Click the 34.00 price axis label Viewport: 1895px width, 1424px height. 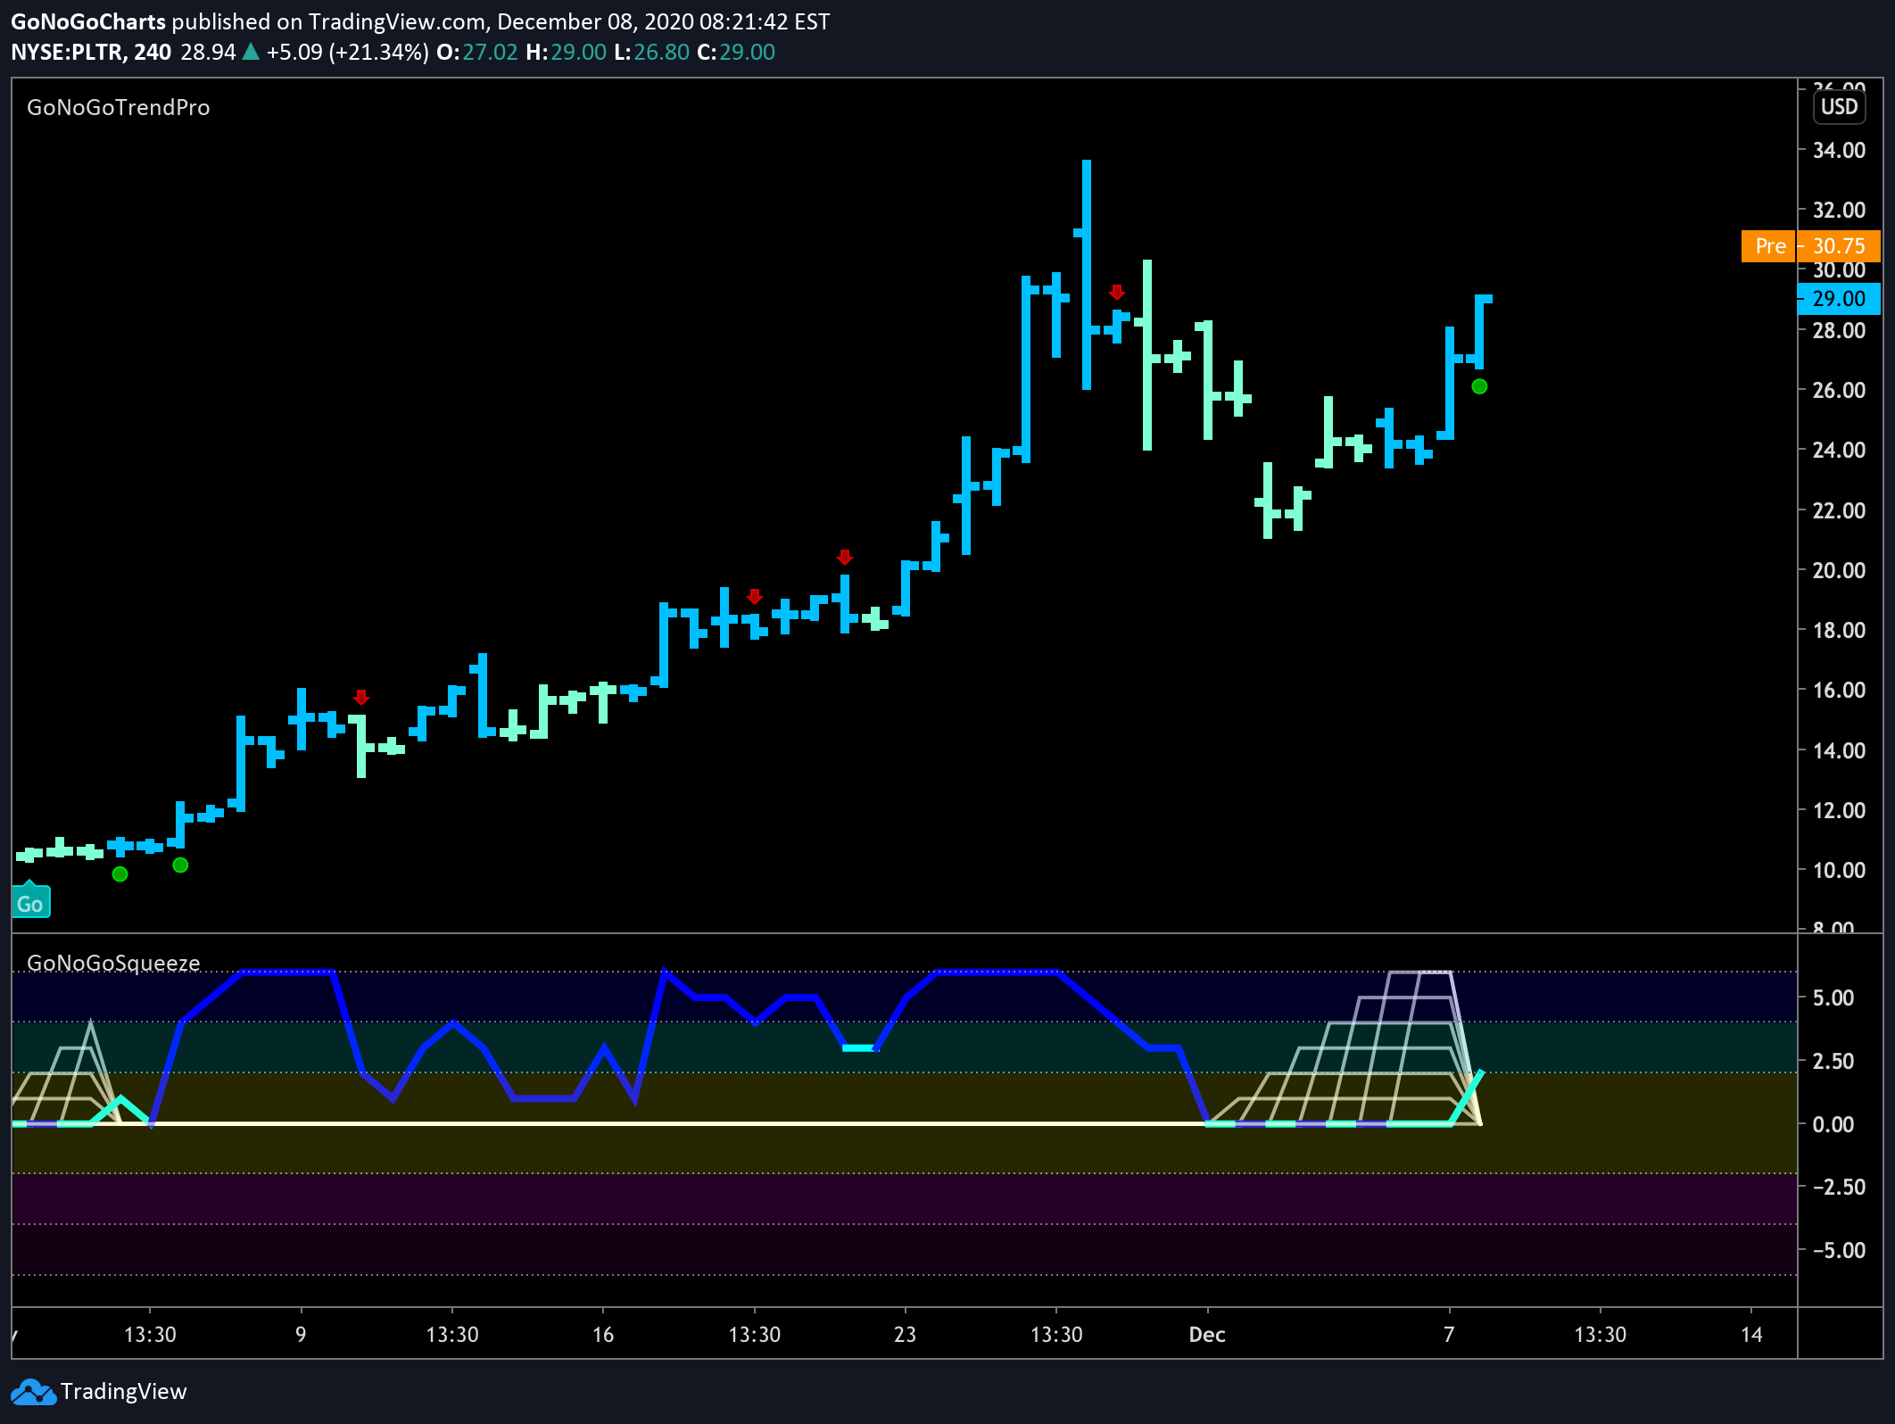pos(1839,150)
